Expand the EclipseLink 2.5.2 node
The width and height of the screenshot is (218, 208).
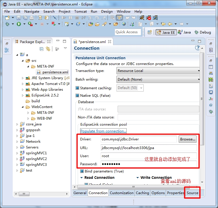pos(23,95)
